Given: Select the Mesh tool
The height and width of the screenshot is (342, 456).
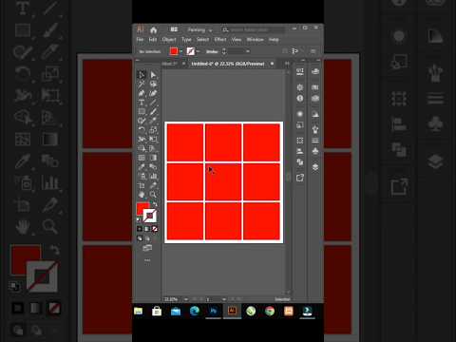Looking at the screenshot, I should (x=142, y=158).
